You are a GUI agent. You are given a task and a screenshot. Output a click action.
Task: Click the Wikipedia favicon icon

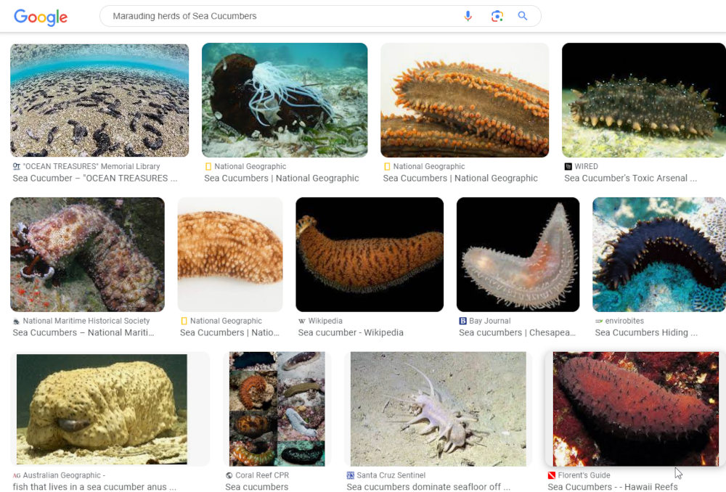302,321
